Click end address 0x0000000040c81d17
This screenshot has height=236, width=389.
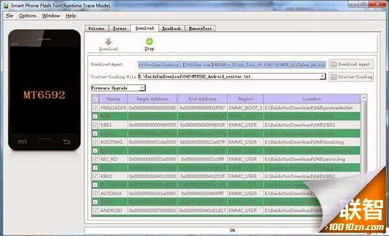202,210
